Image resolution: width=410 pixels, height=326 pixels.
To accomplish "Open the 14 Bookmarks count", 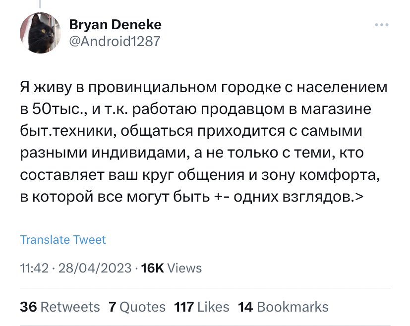I will tap(283, 307).
